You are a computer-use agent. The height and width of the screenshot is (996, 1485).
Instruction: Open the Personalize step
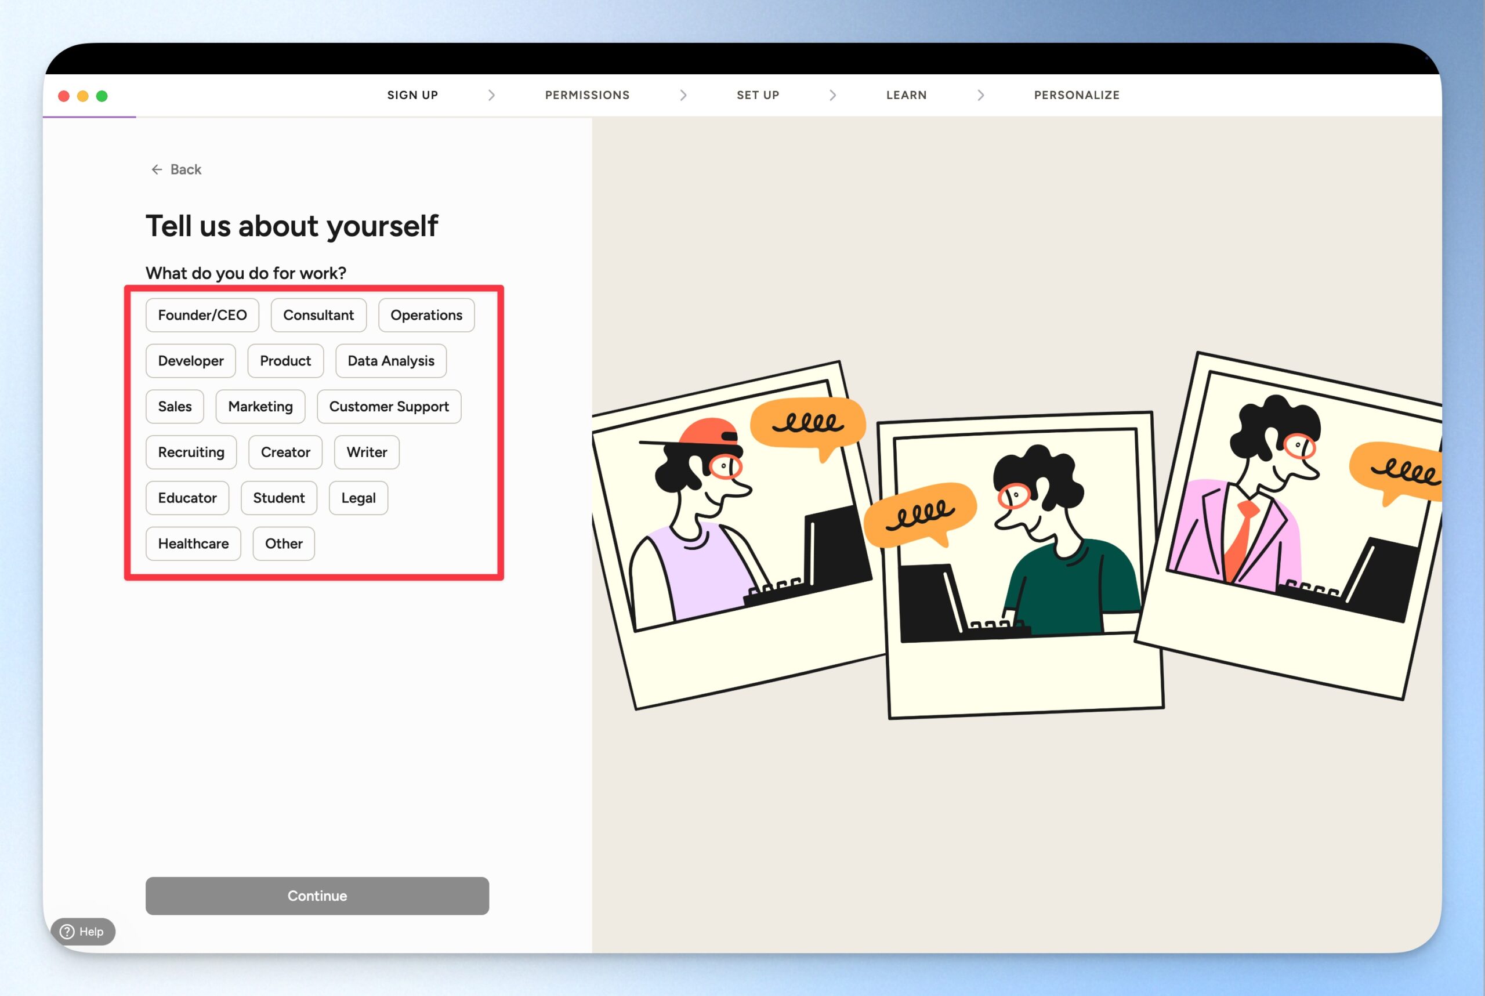[x=1076, y=95]
